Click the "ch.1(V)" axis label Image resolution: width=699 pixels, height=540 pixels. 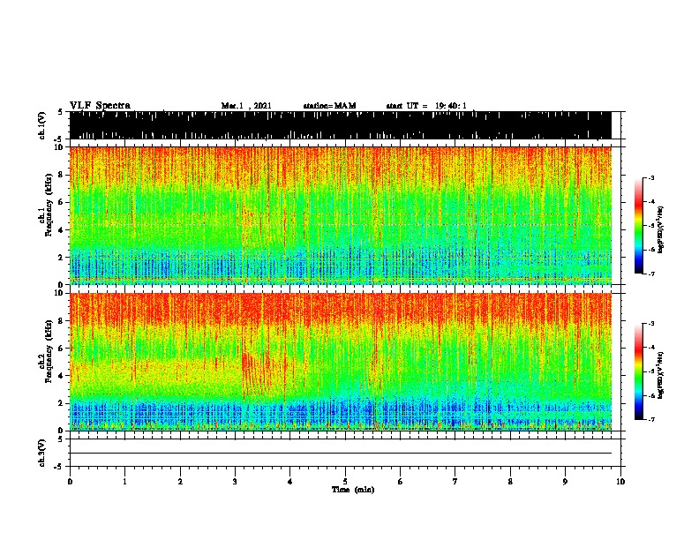coord(41,126)
